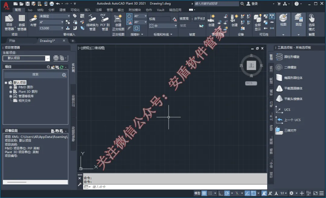
Task: Open the 默认项目 current project dropdown
Action: [26, 58]
